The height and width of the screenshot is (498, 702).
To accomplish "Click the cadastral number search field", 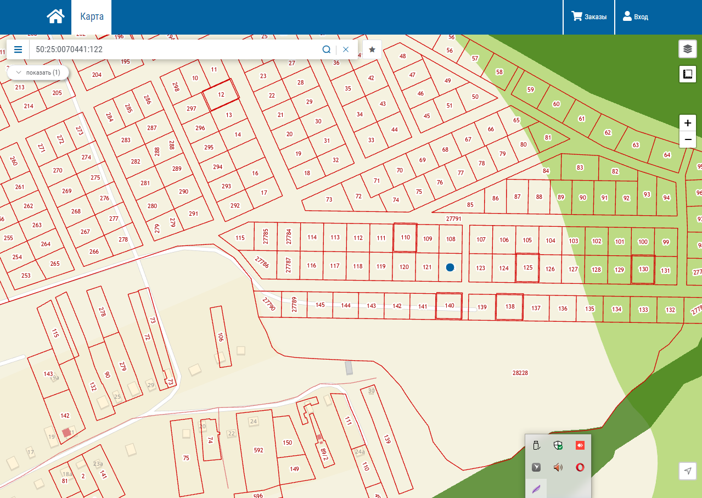I will [173, 49].
